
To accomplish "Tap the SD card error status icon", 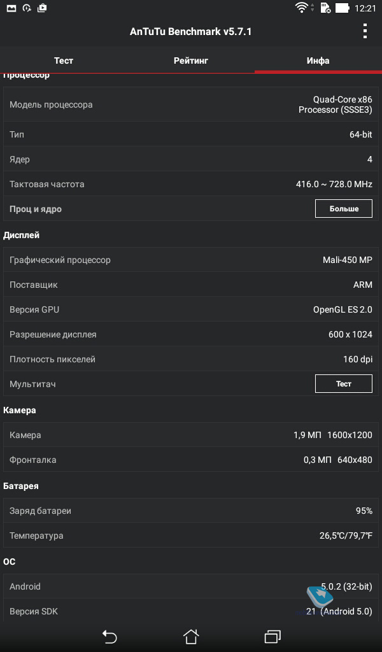I will pyautogui.click(x=325, y=8).
